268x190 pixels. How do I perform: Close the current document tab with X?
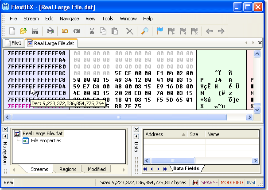260,42
